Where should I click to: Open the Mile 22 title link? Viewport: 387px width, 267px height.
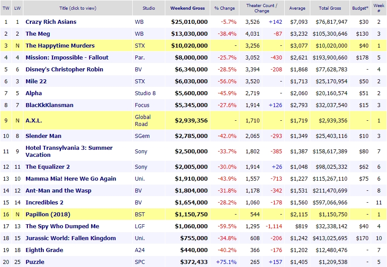tap(36, 81)
